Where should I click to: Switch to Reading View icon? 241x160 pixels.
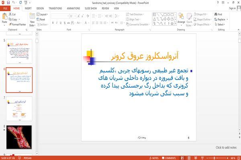pos(196,158)
